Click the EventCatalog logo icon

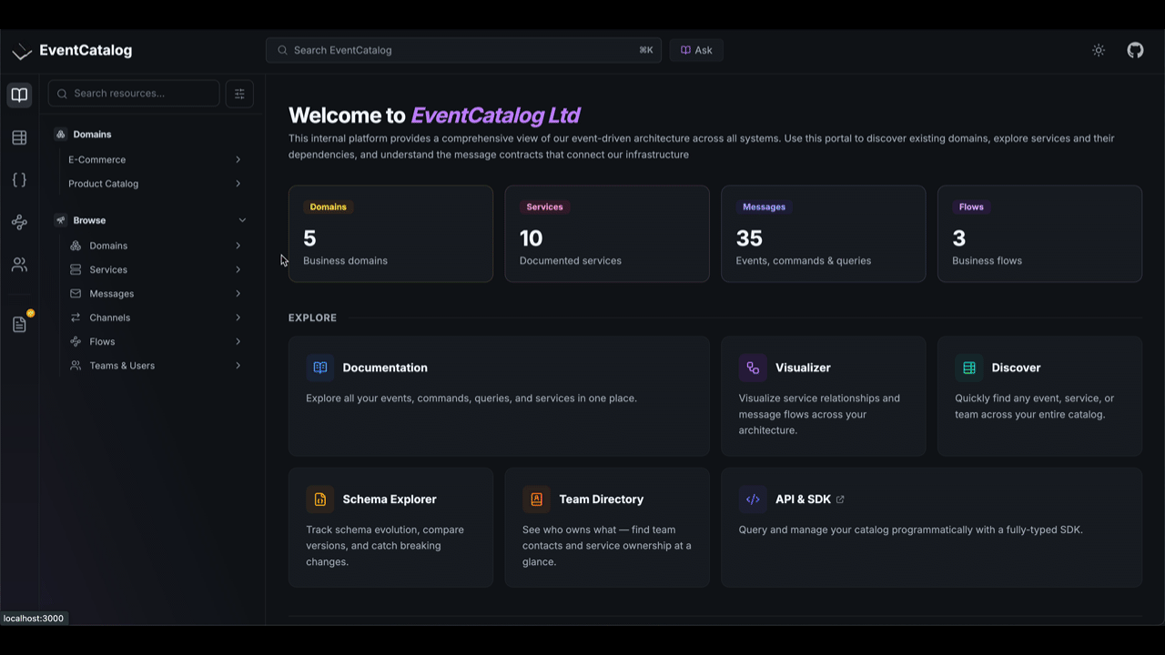[22, 51]
